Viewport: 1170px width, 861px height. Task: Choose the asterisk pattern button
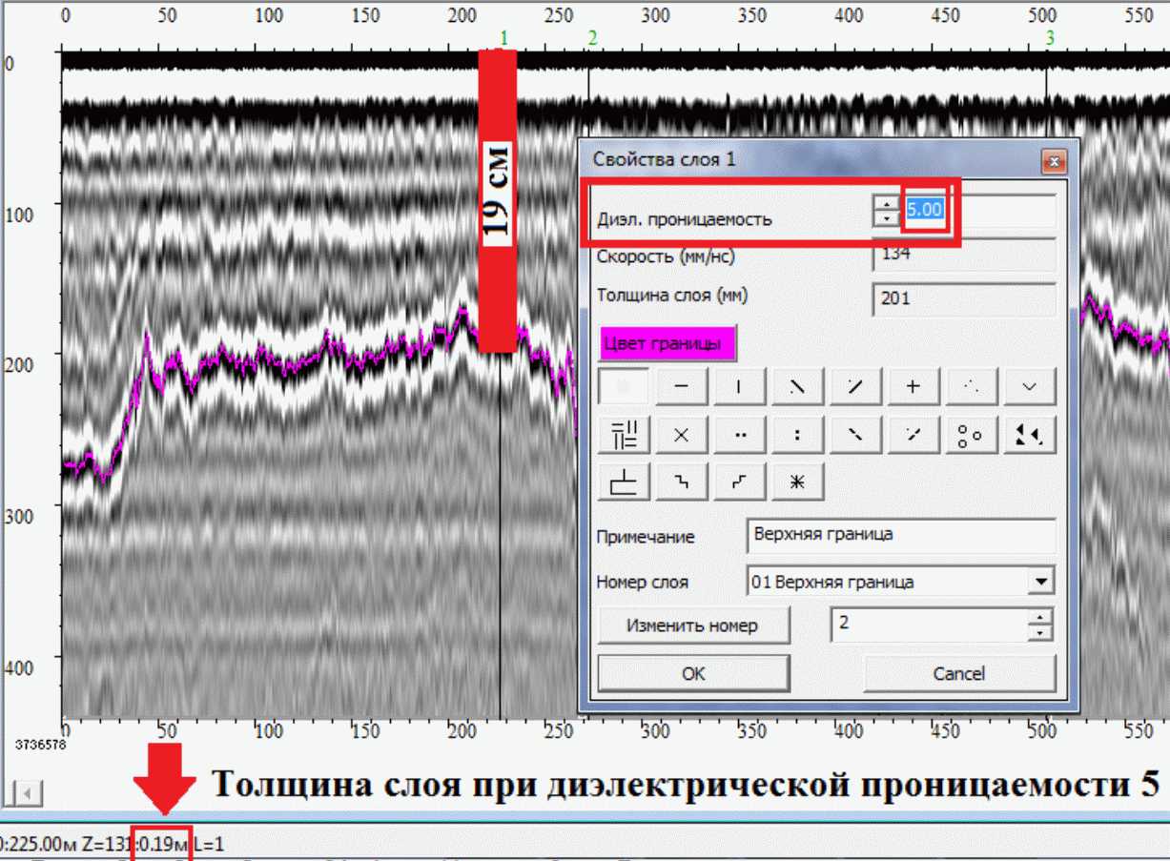pos(797,482)
